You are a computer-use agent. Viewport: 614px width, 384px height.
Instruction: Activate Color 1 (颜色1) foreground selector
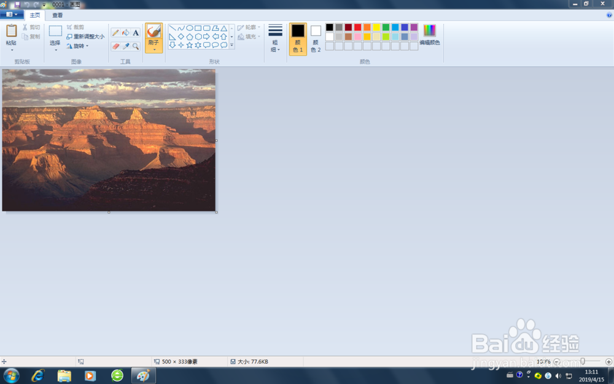click(298, 39)
